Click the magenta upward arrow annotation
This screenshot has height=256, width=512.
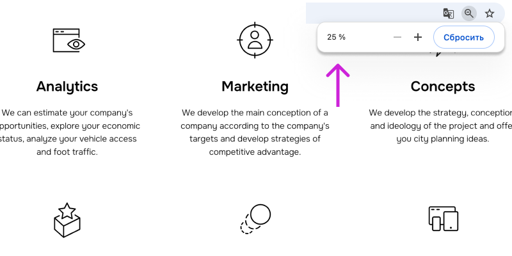338,85
